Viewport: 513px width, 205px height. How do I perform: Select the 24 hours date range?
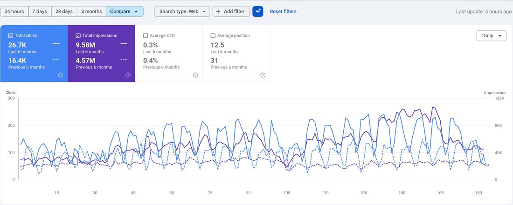click(14, 12)
